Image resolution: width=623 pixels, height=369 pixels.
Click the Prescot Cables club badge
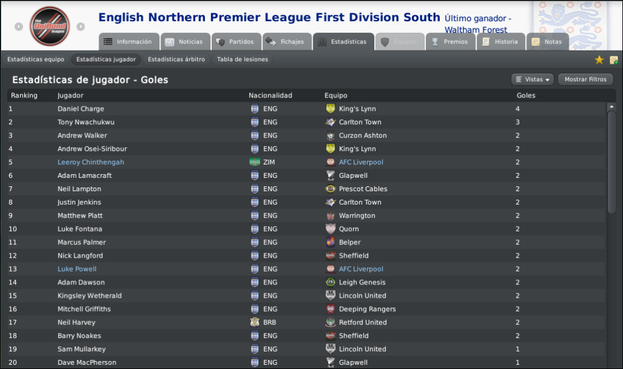click(x=330, y=189)
